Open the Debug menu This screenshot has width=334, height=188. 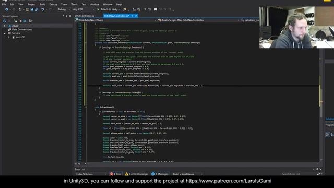[53, 4]
